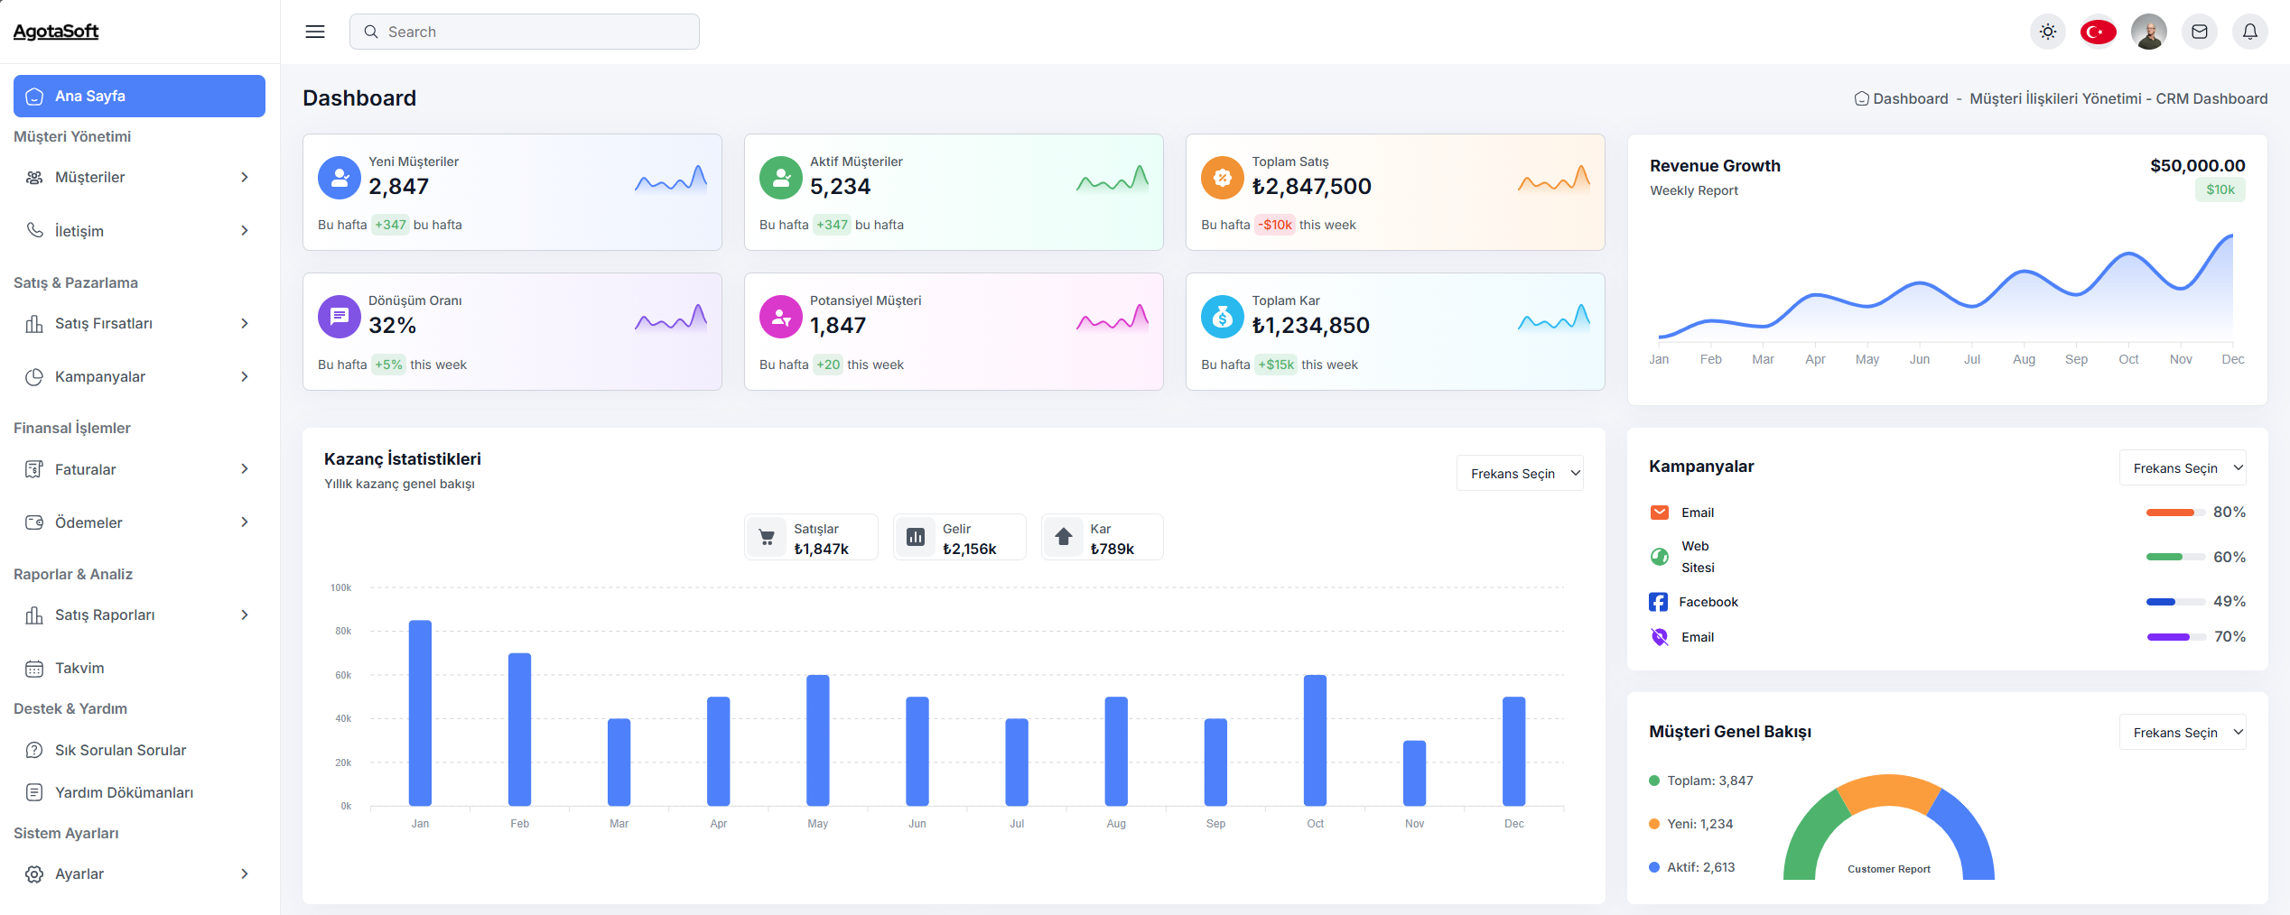Click the Search input field
Viewport: 2290px width, 915px height.
point(525,32)
